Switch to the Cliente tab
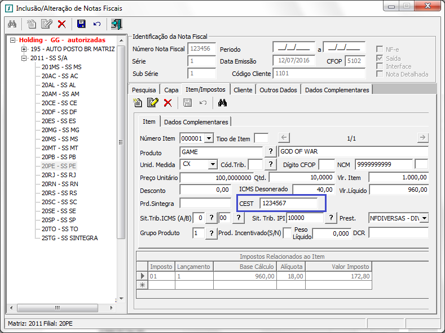 [243, 89]
